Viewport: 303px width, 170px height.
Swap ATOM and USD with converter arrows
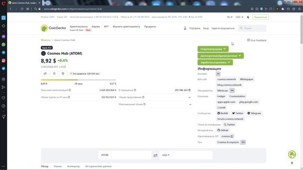point(155,155)
